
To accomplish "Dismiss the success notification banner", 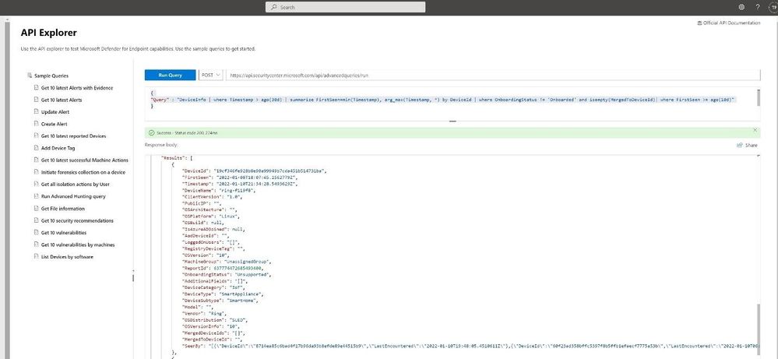I will (755, 130).
